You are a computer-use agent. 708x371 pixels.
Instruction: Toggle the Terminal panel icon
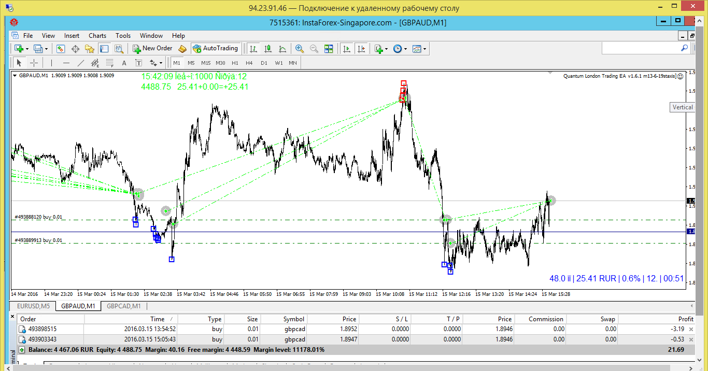coord(104,48)
